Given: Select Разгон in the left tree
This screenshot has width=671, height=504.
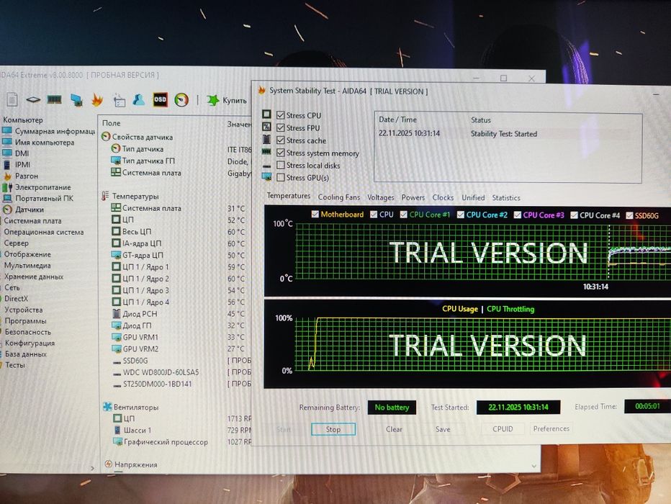Looking at the screenshot, I should point(27,176).
